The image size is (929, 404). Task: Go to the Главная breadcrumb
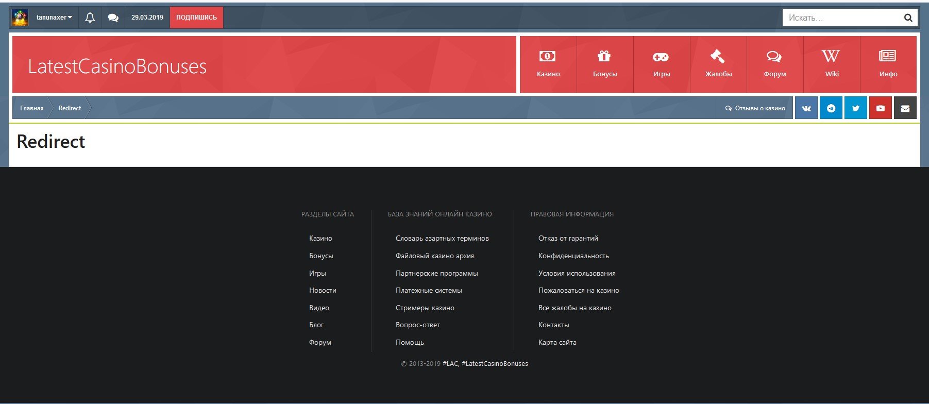tap(31, 108)
